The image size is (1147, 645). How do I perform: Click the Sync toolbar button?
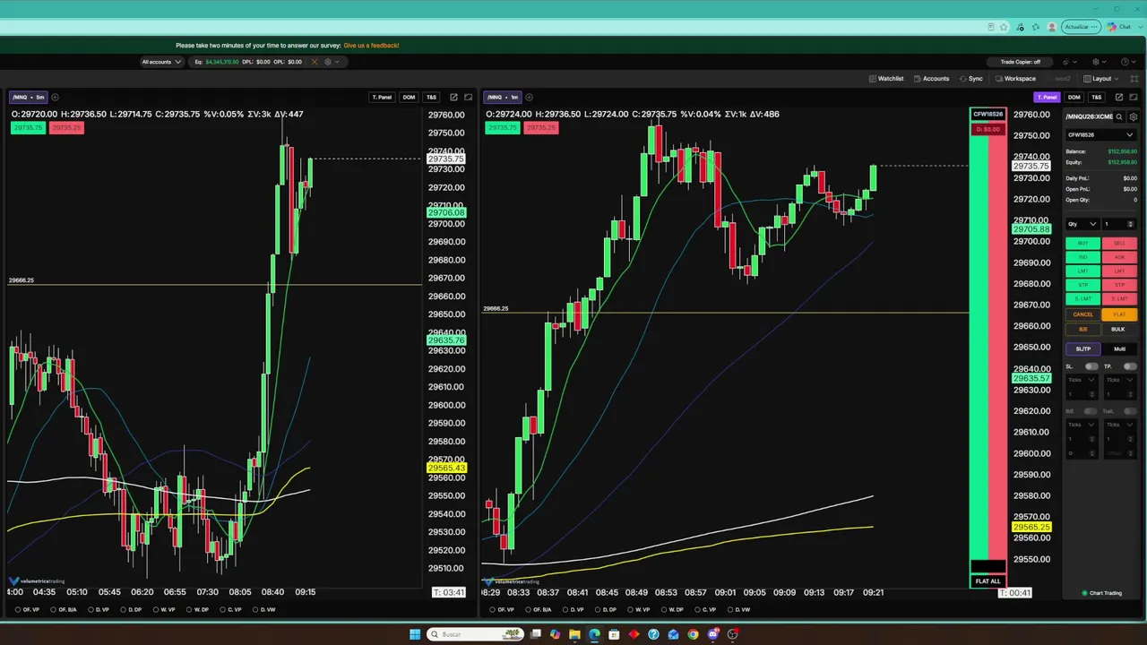[x=970, y=79]
